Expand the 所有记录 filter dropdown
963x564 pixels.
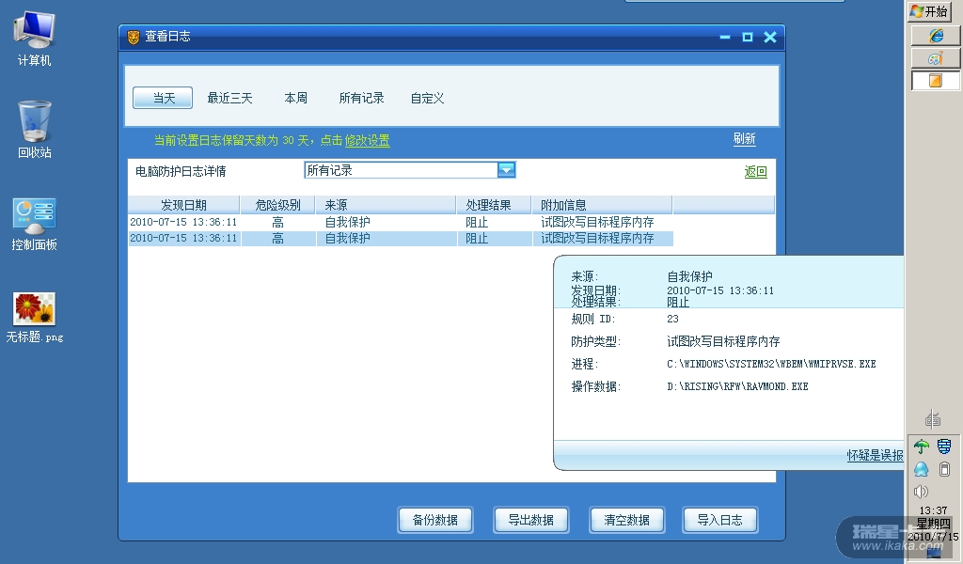pos(506,170)
